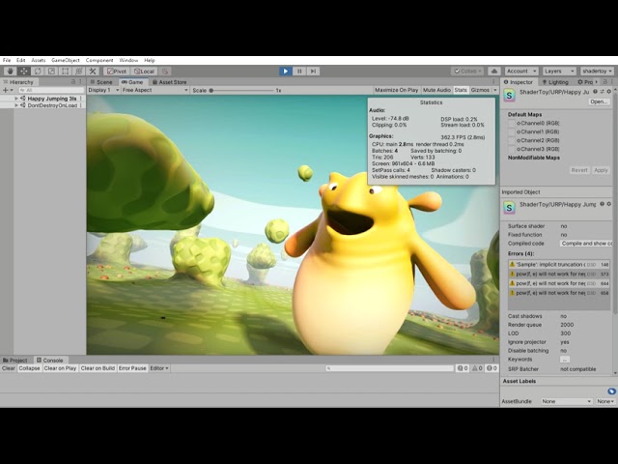Toggle the Console info message count filter
The width and height of the screenshot is (618, 464).
click(463, 368)
